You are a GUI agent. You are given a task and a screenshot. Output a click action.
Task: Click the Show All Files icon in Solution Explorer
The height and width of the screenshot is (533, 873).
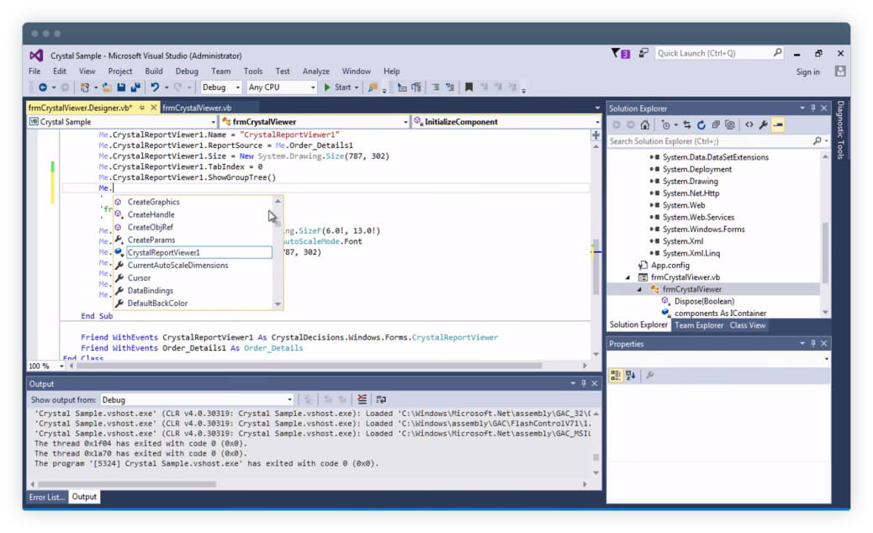(x=730, y=125)
